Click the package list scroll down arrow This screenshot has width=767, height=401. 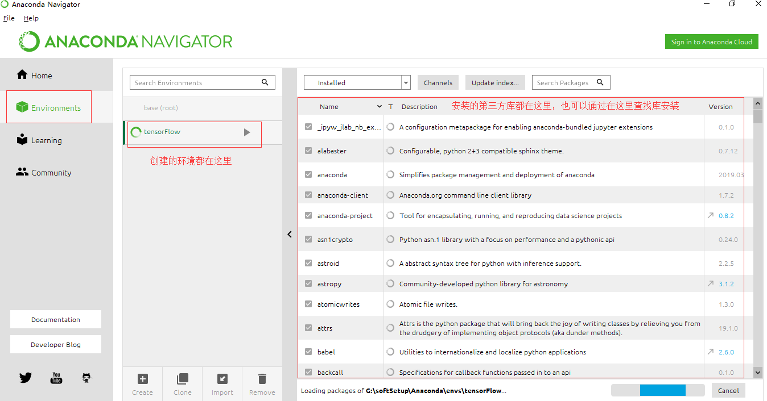coord(758,372)
